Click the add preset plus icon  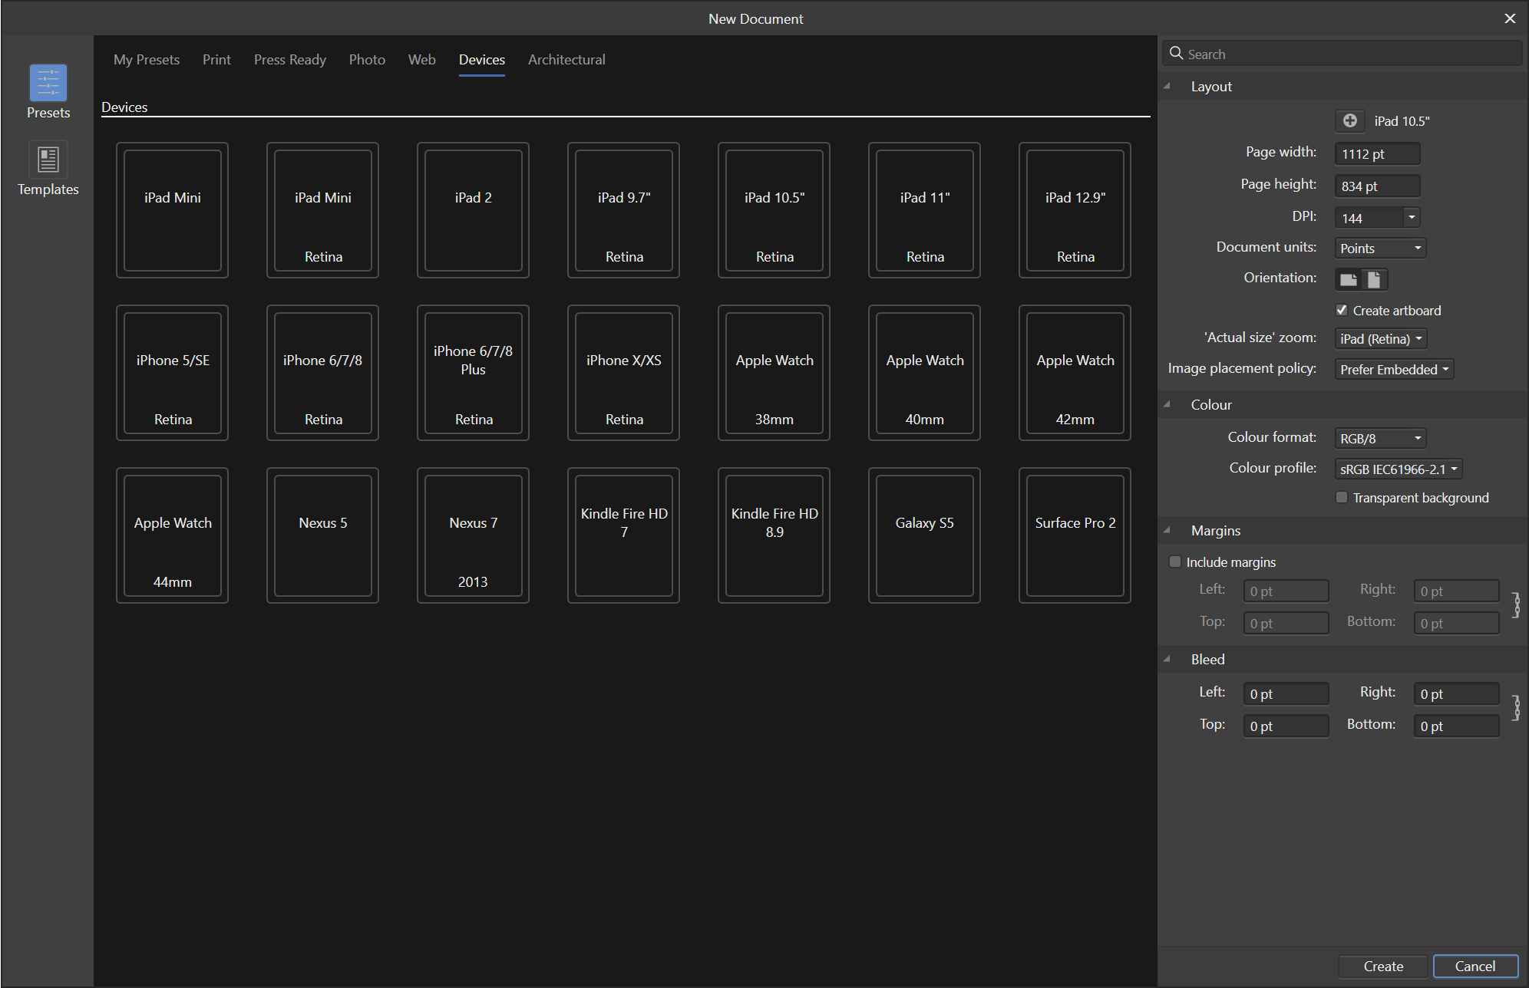click(x=1350, y=120)
